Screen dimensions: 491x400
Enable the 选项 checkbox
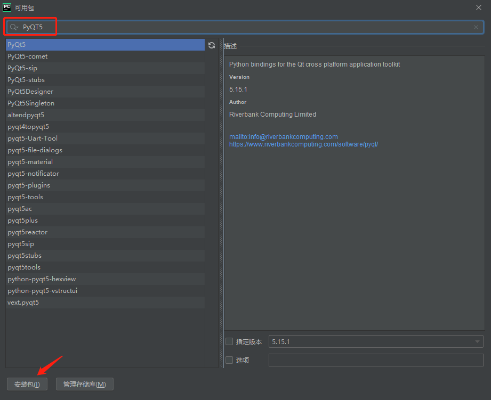click(229, 360)
